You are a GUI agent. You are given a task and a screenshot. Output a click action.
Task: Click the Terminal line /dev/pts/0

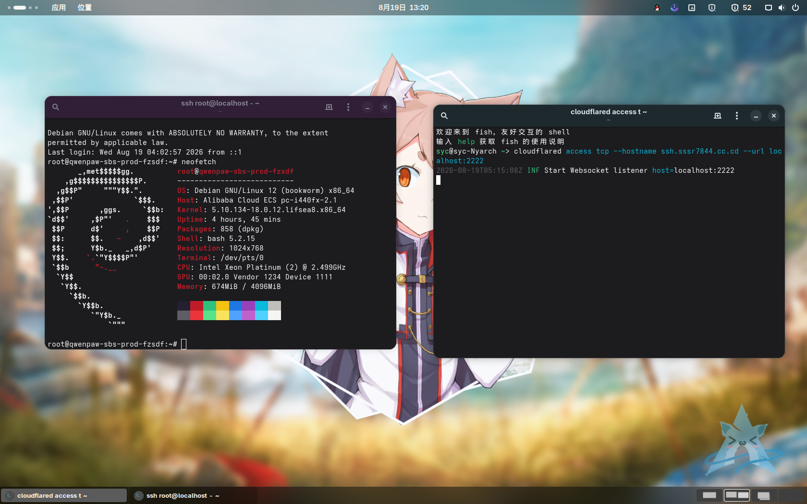coord(220,258)
